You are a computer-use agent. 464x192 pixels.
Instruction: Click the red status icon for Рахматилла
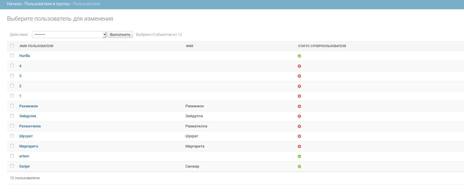(x=299, y=126)
